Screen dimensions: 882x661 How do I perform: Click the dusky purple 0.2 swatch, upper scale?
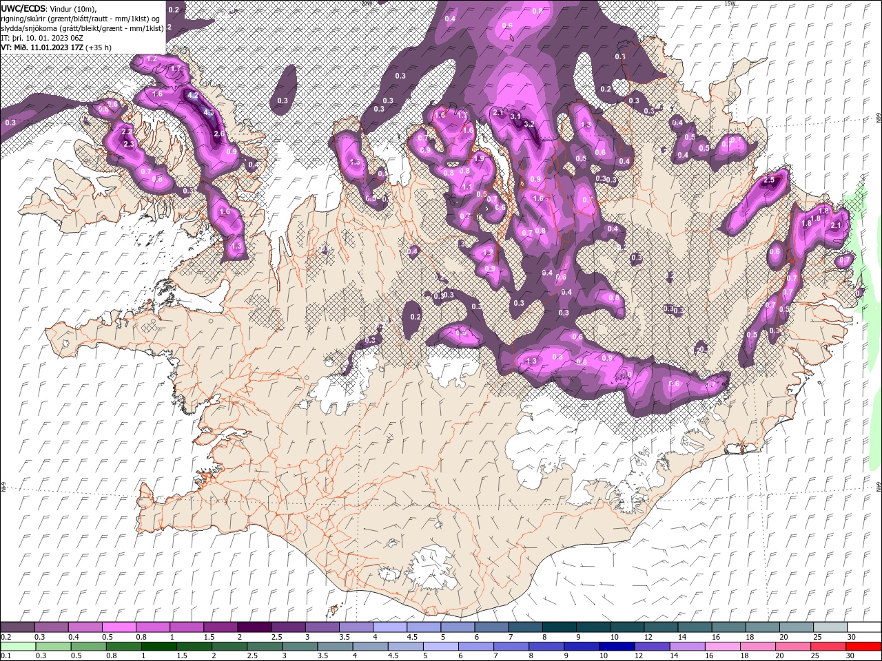point(18,627)
